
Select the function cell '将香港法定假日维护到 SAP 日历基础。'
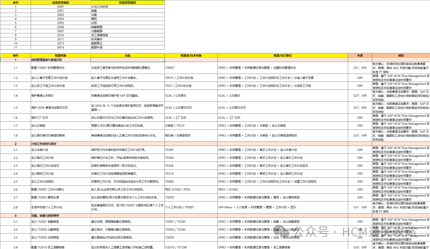click(127, 95)
